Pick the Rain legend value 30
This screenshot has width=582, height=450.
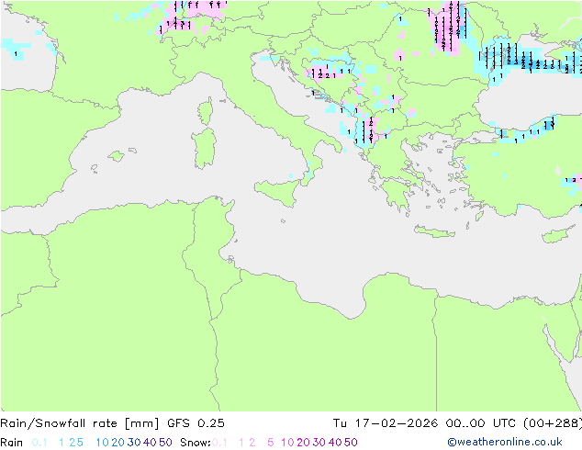point(134,443)
